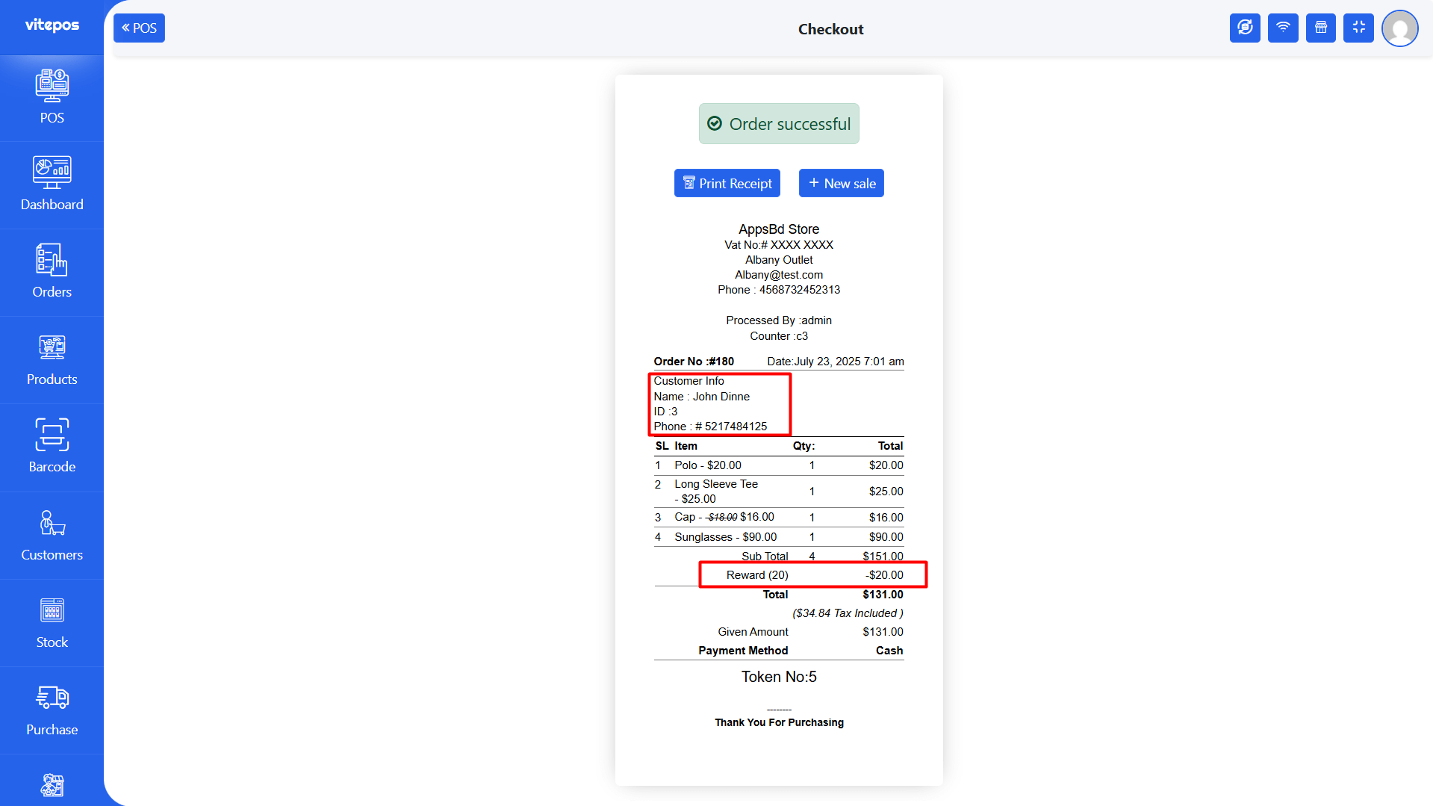This screenshot has height=806, width=1433.
Task: Open Orders from the sidebar
Action: click(52, 272)
